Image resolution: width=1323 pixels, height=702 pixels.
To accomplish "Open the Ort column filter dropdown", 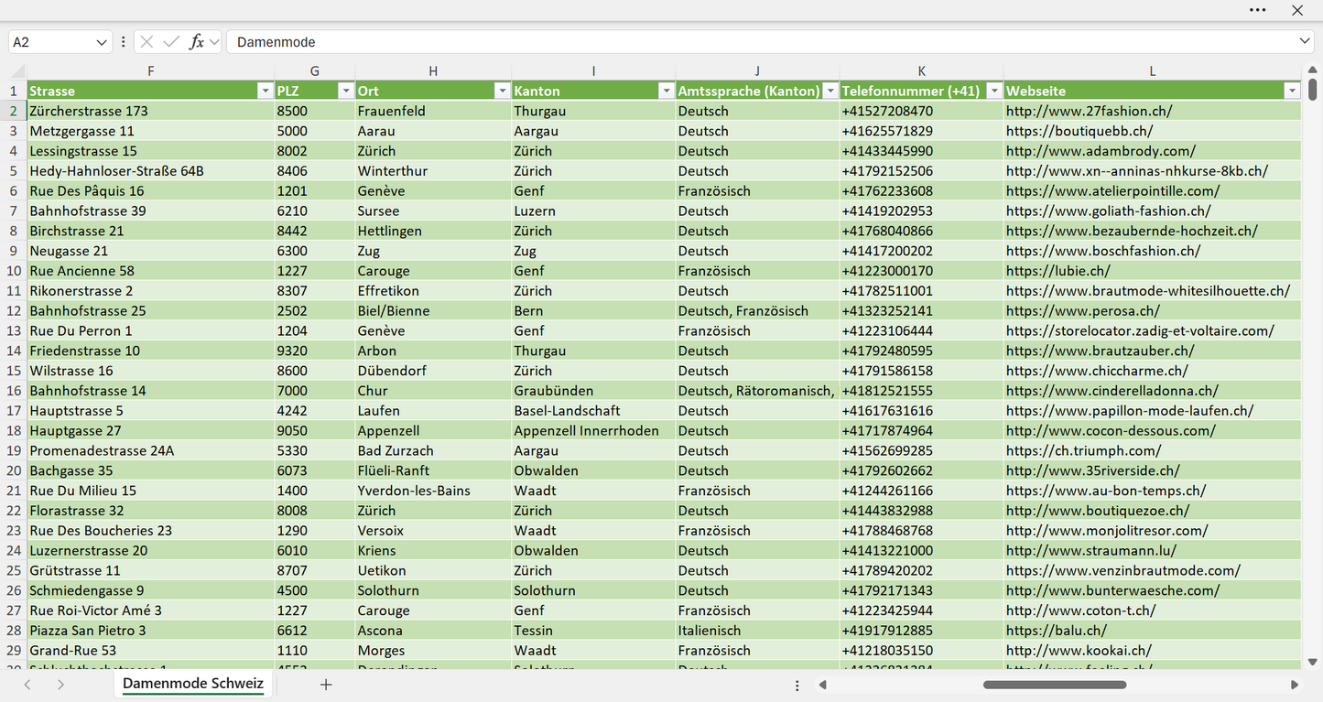I will click(x=502, y=91).
